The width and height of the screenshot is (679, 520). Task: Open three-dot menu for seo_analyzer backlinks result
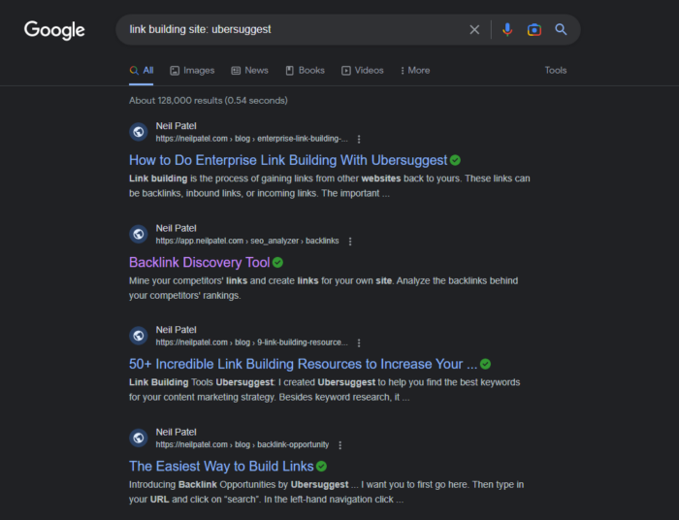[x=350, y=242]
